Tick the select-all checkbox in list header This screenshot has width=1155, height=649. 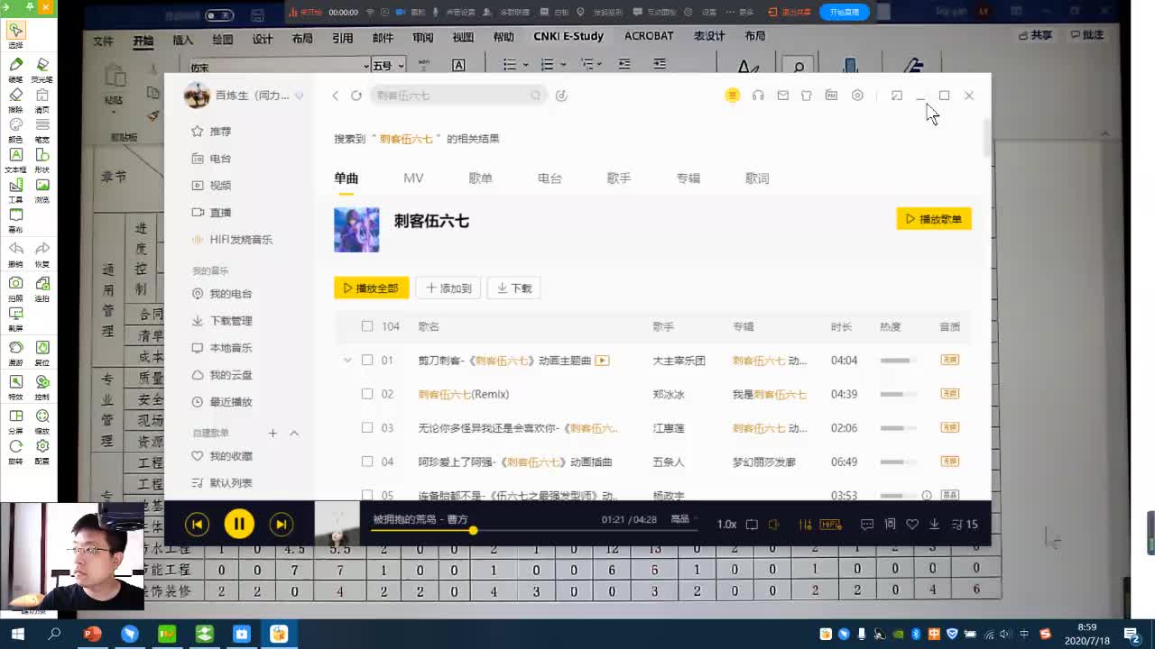[x=367, y=326]
